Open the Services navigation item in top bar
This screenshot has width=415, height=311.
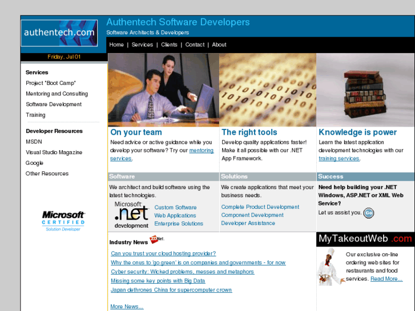tap(142, 45)
